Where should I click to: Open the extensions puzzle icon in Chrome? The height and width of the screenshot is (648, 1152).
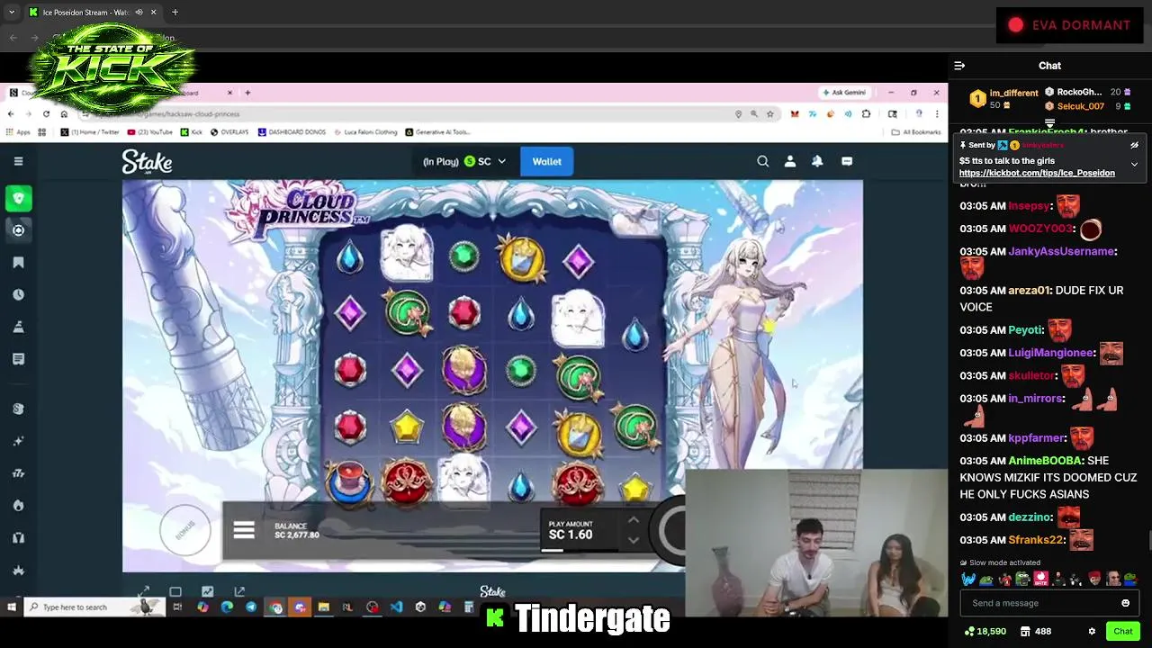click(866, 113)
